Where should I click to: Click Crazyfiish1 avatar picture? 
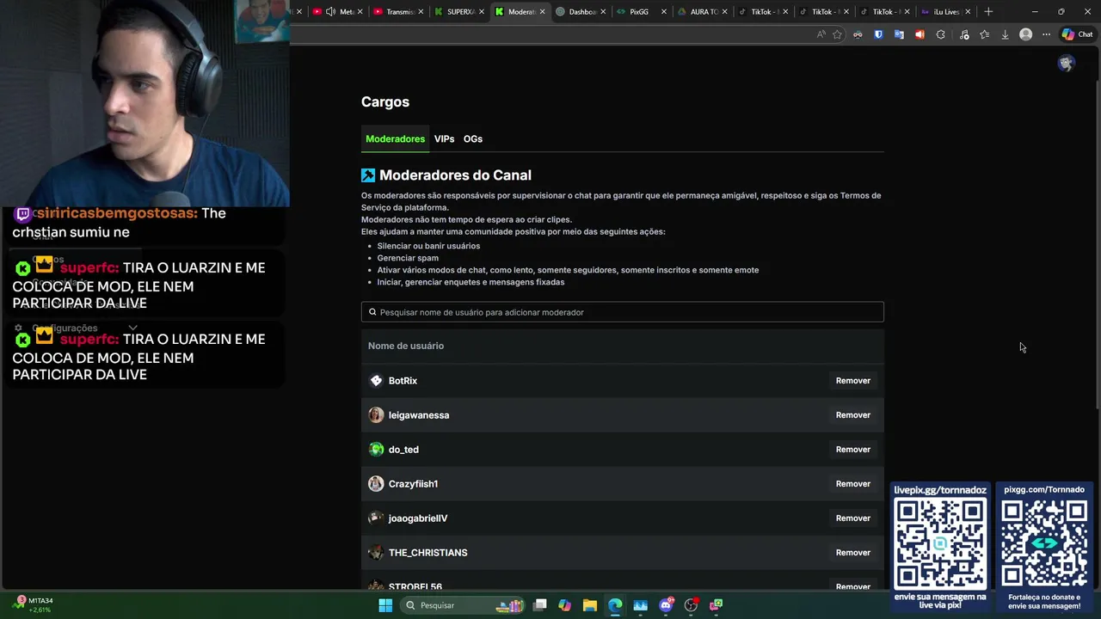click(x=376, y=484)
